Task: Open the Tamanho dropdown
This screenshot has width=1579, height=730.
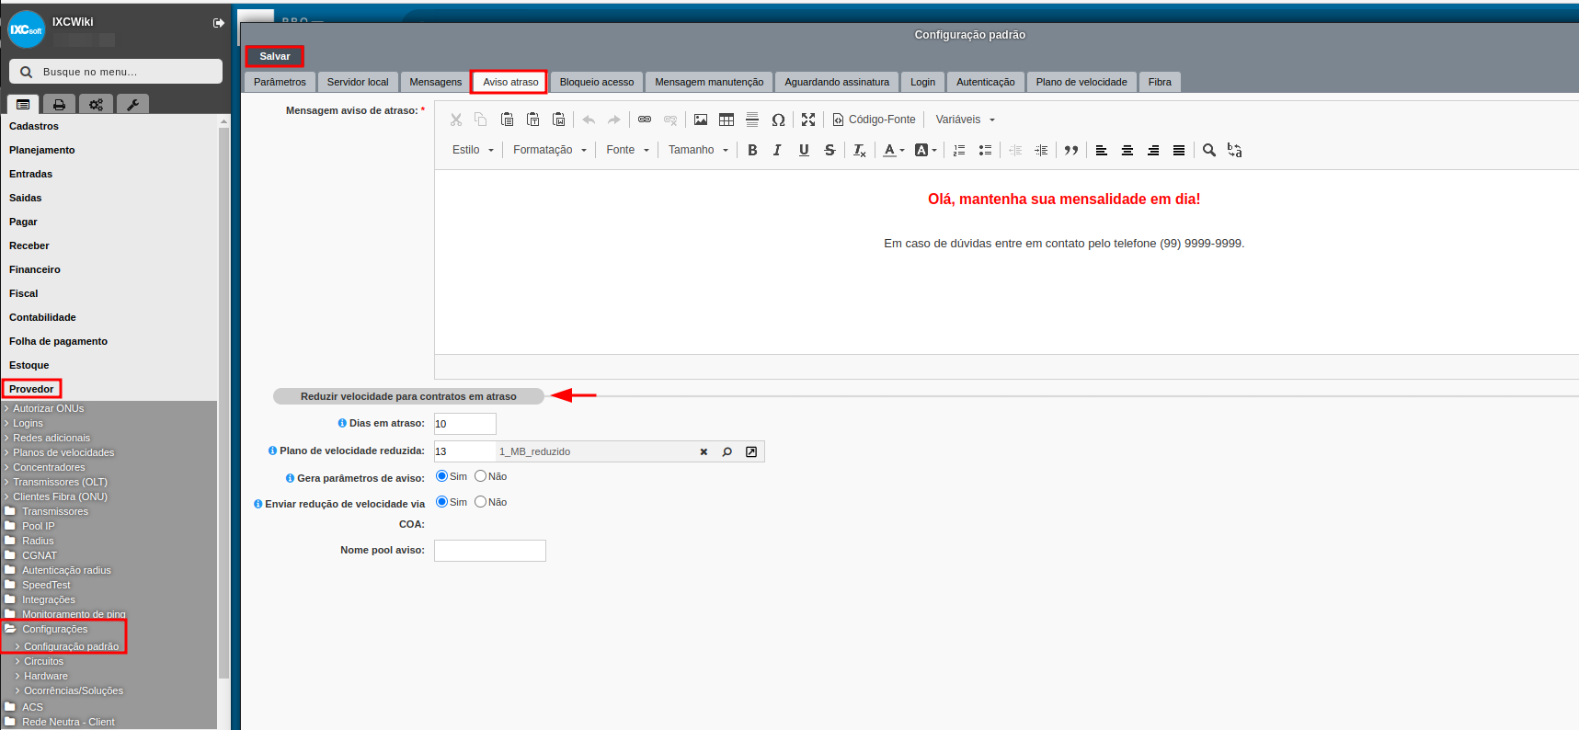Action: click(x=698, y=150)
